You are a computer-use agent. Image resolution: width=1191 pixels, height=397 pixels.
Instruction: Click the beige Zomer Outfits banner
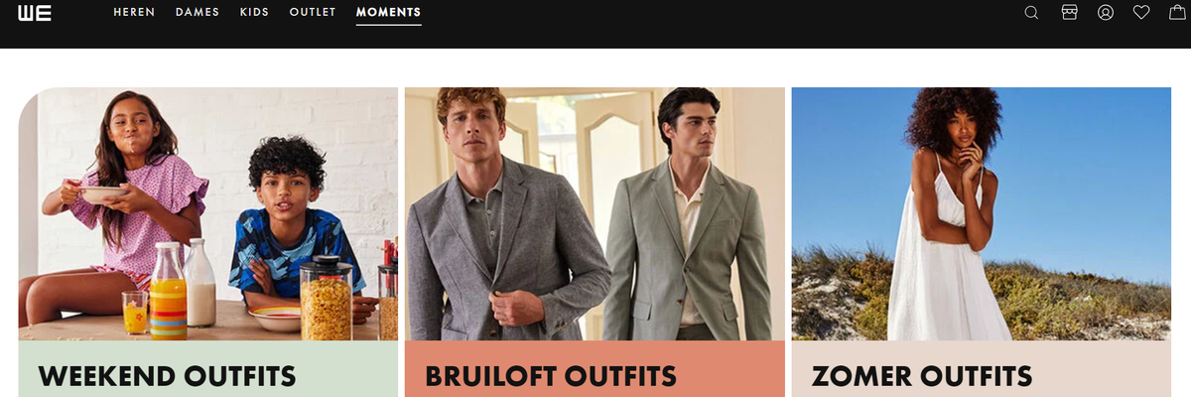coord(982,369)
